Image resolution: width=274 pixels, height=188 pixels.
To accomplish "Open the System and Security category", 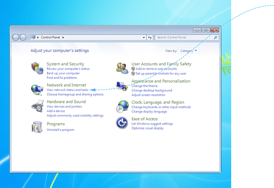I will point(66,64).
